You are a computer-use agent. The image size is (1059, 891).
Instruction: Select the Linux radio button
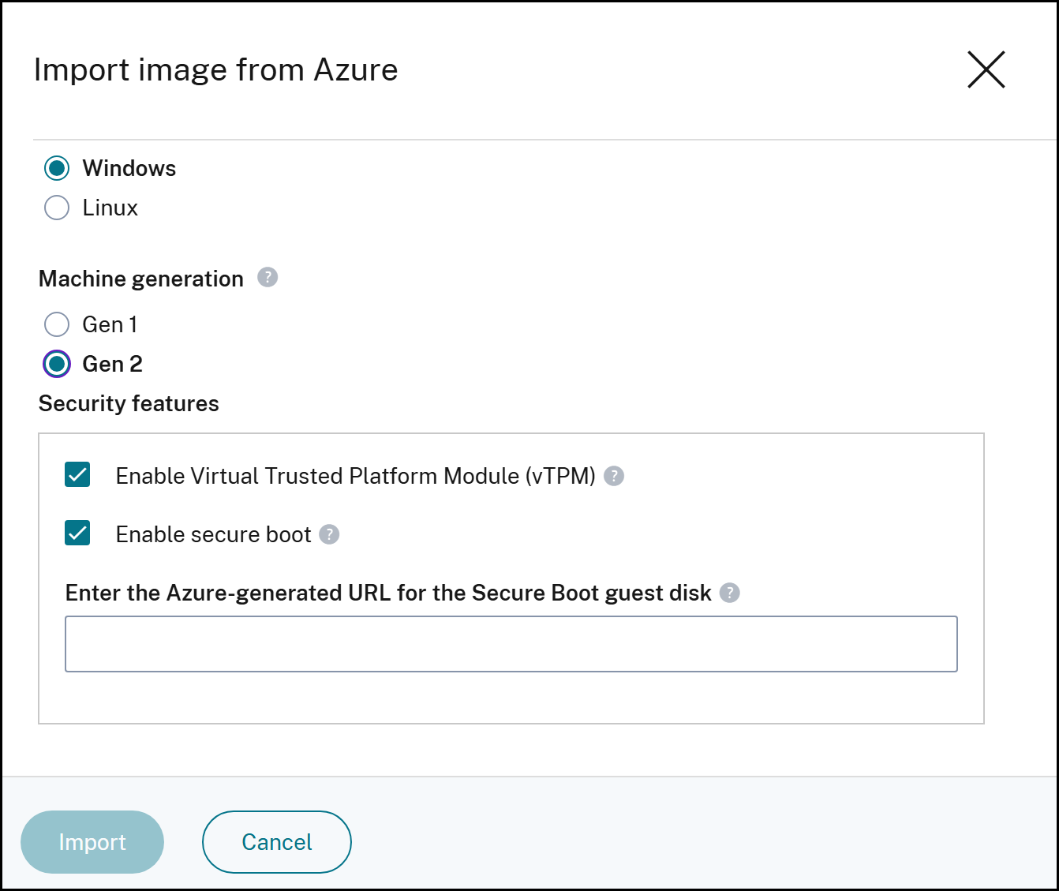[57, 208]
